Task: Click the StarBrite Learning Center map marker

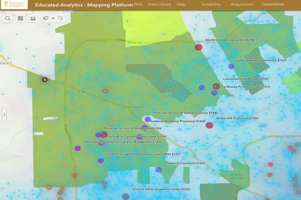Action: click(x=199, y=47)
